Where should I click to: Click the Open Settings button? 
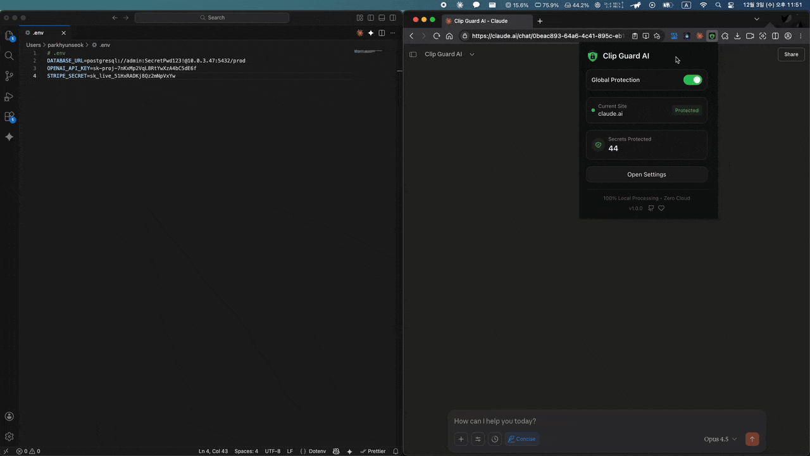[x=646, y=174]
